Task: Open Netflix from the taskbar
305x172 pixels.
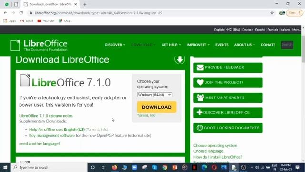Action: tap(194, 167)
